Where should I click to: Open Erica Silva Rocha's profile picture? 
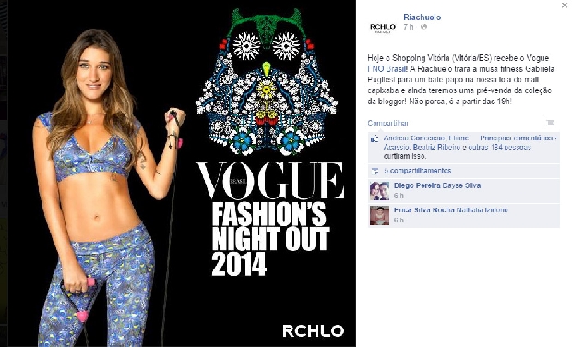point(379,215)
